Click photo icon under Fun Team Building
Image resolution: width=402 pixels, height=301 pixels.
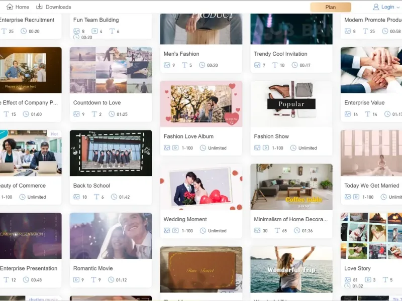[76, 31]
